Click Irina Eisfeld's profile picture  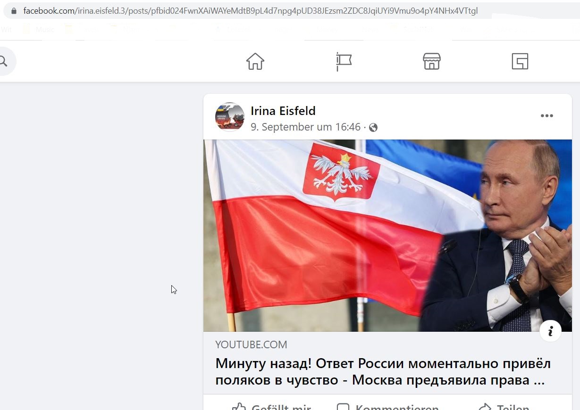tap(230, 116)
